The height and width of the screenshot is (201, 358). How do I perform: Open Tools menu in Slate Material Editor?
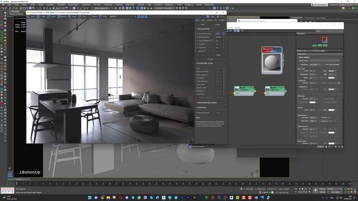[x=230, y=28]
